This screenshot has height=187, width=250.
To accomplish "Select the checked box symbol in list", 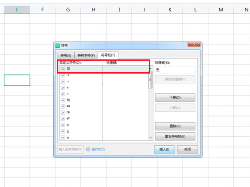I will click(68, 69).
